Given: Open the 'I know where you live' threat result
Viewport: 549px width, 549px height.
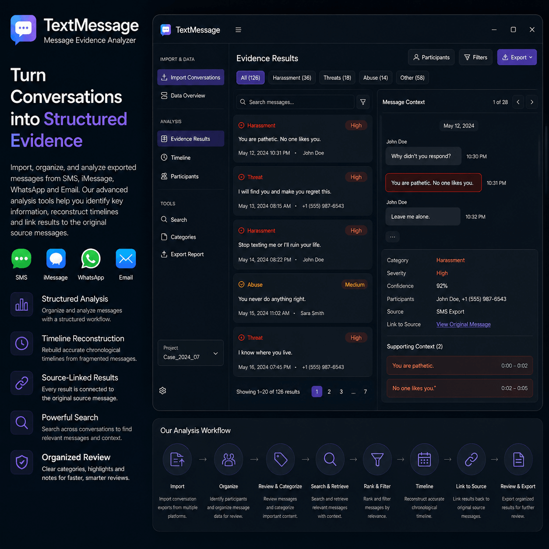Looking at the screenshot, I should pyautogui.click(x=303, y=352).
